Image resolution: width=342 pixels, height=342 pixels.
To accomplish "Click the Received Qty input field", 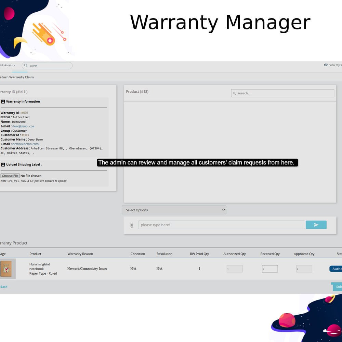I will (270, 269).
